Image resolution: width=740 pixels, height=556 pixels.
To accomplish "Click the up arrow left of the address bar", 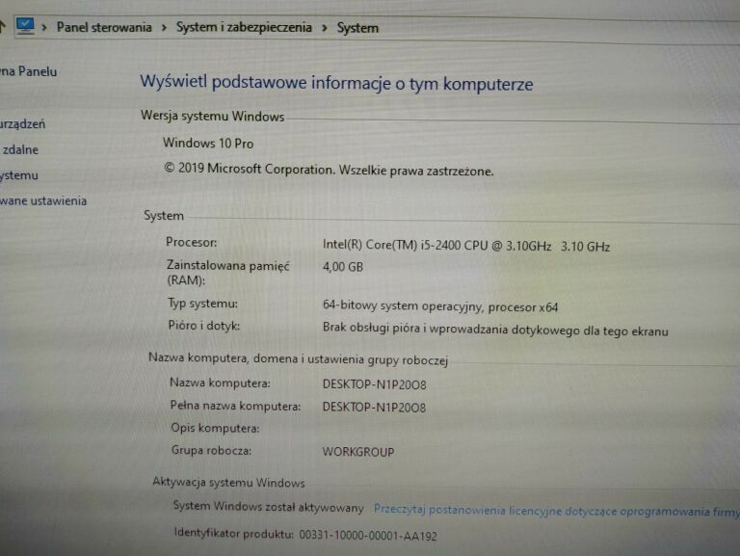I will (3, 26).
